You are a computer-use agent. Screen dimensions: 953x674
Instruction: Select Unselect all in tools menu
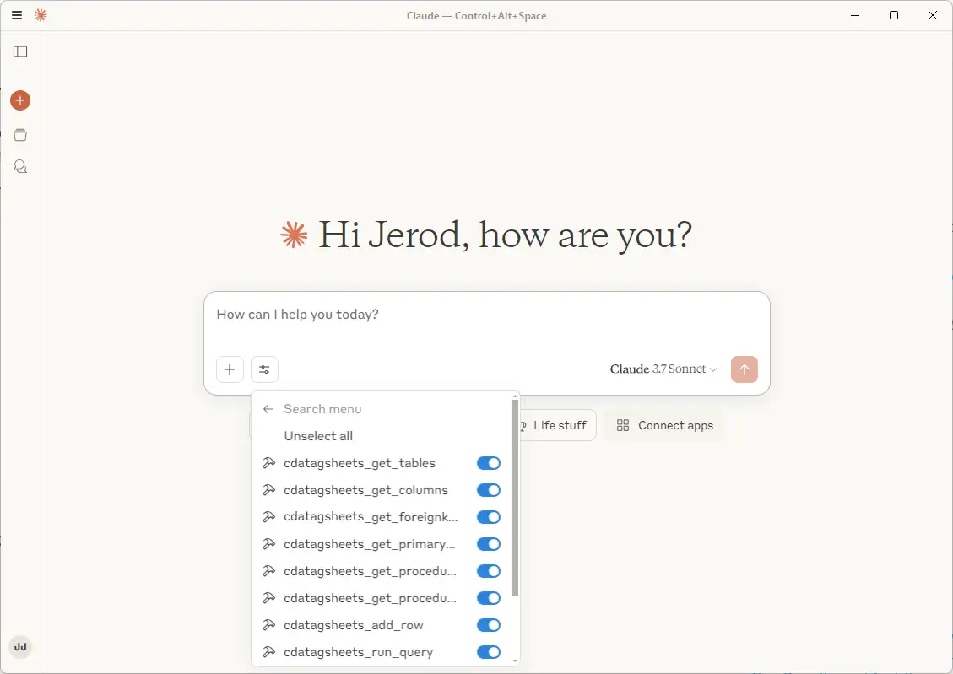tap(318, 436)
